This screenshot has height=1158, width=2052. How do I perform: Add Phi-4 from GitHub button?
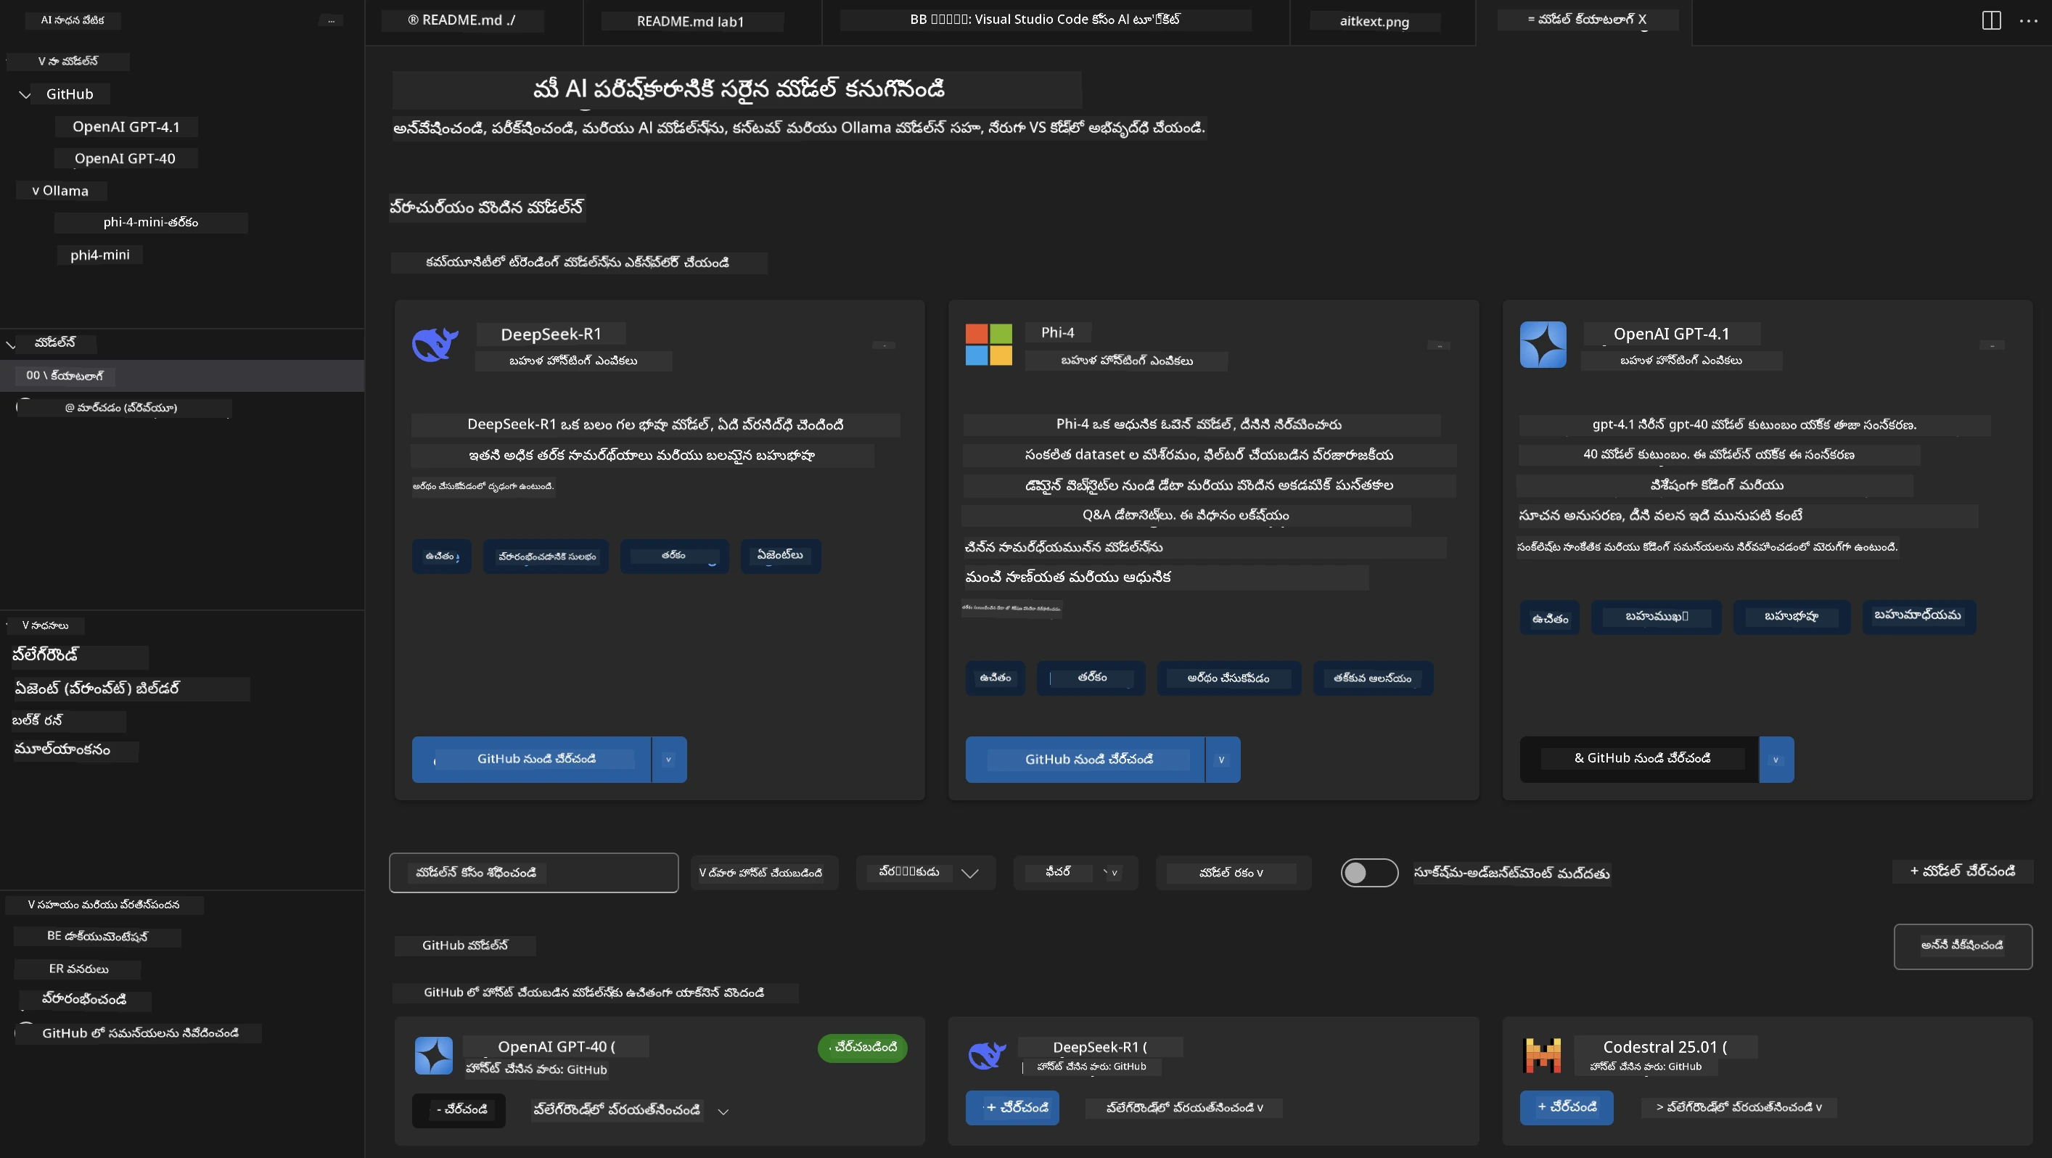1085,760
